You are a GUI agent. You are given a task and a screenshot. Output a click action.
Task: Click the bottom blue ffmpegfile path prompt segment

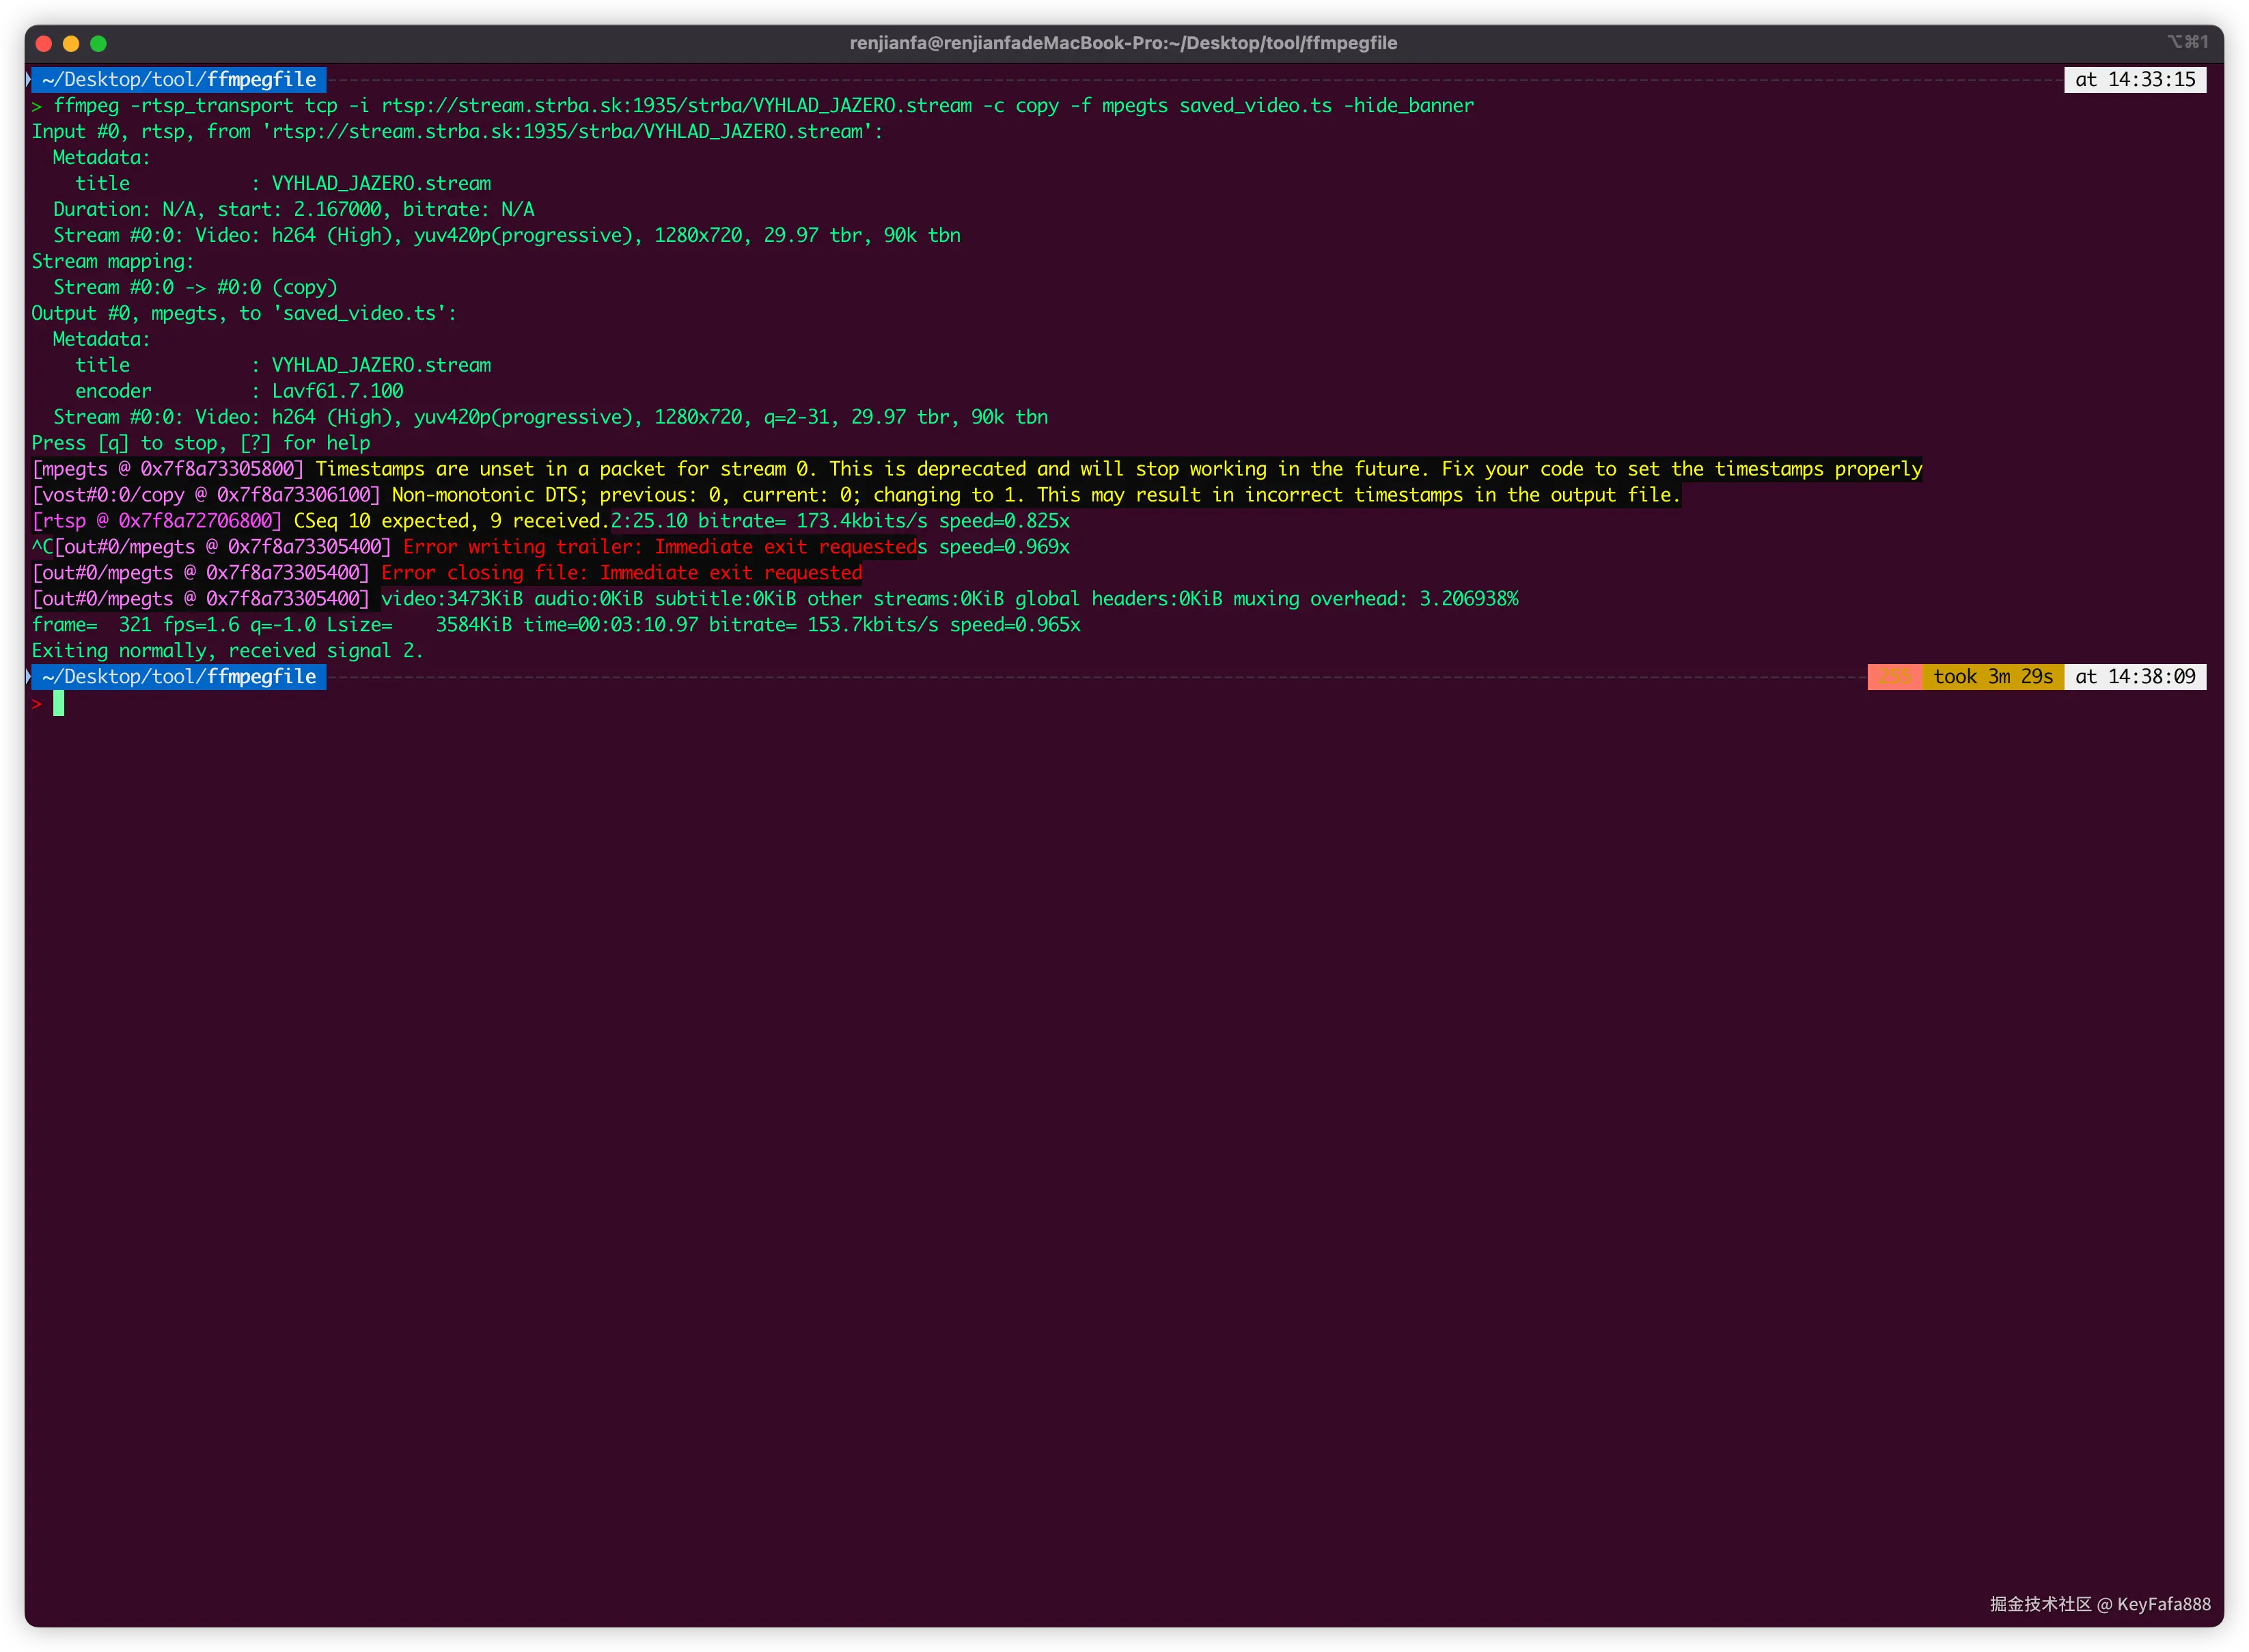pyautogui.click(x=179, y=677)
